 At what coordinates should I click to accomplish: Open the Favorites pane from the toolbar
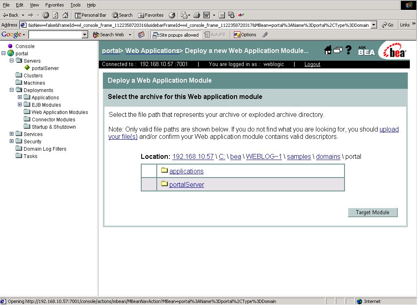(x=151, y=15)
